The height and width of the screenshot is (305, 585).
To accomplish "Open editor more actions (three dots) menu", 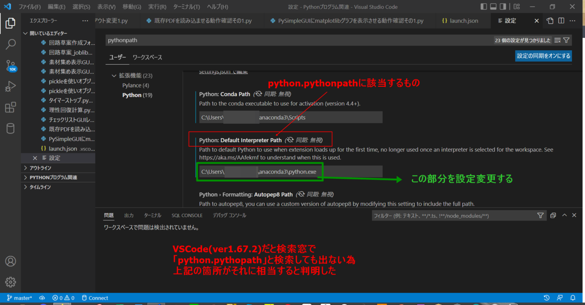I will tap(573, 21).
